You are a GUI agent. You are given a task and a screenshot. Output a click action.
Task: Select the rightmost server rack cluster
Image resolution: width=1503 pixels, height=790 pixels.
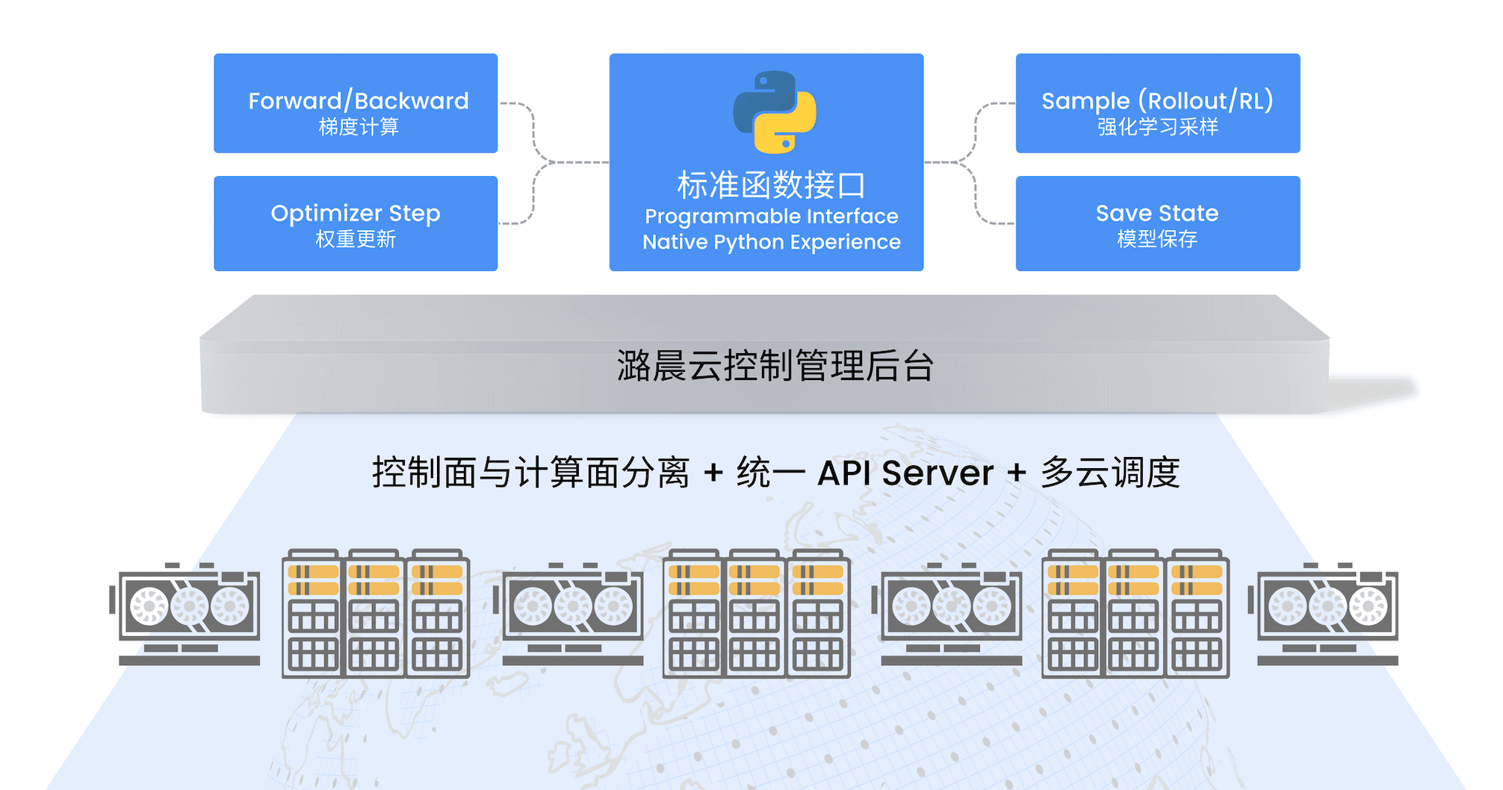click(1135, 614)
